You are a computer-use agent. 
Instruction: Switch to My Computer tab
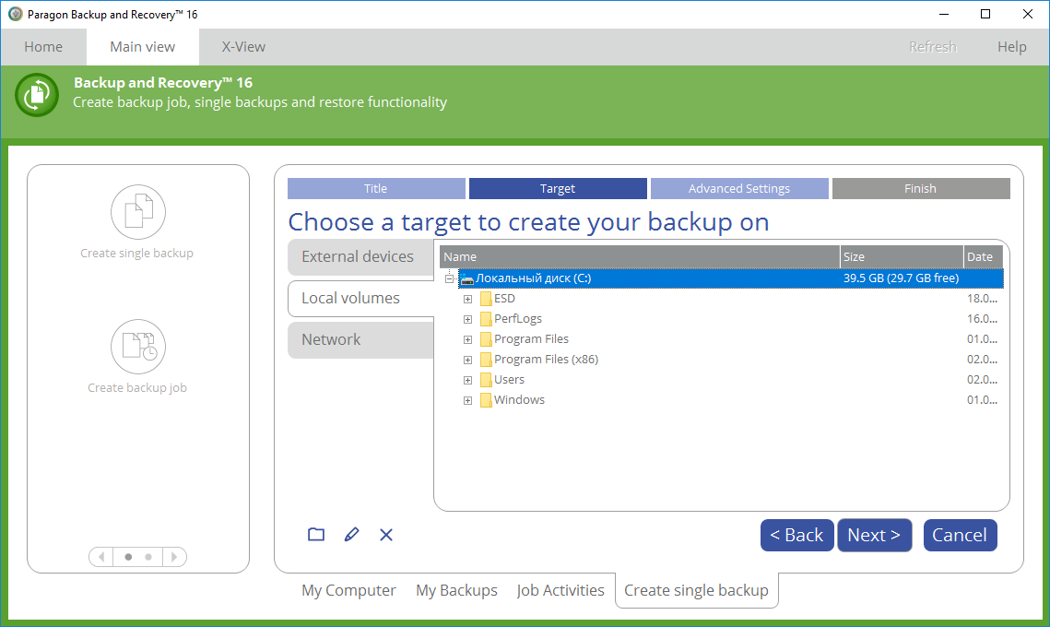[348, 590]
